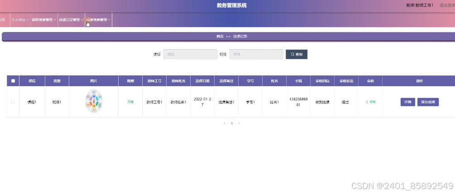Image resolution: width=455 pixels, height=194 pixels.
Task: Click the 通过 status cell
Action: [x=346, y=102]
